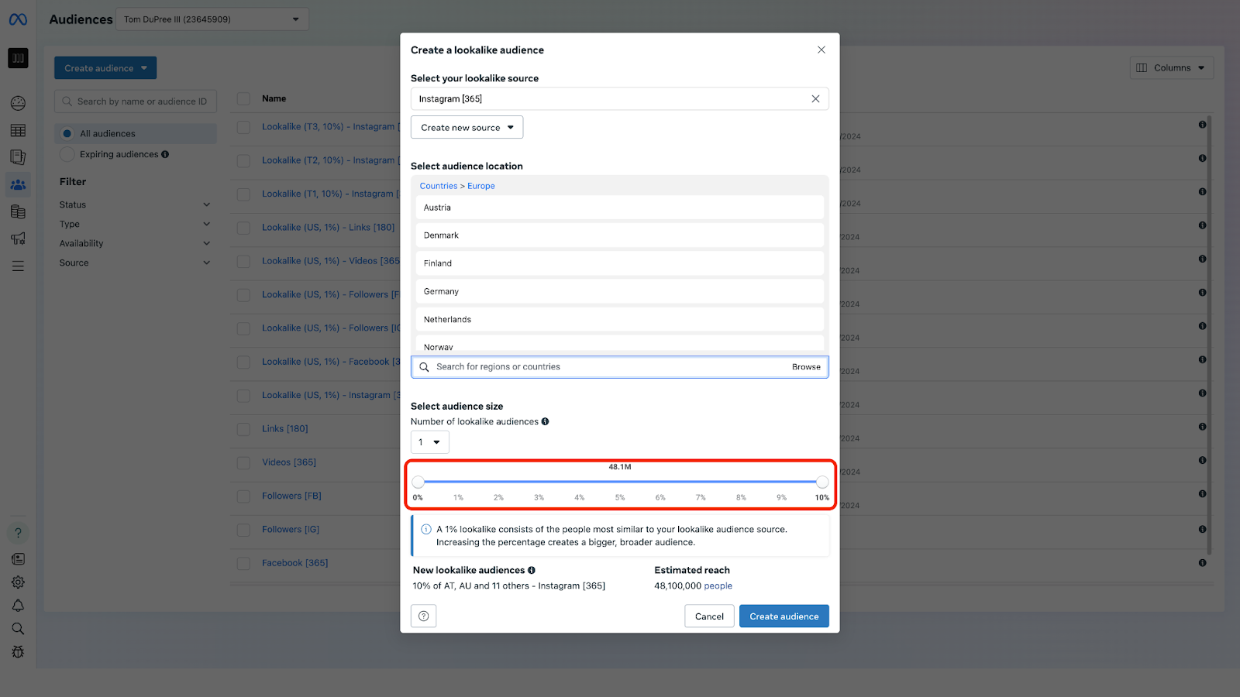Select Netherlands from the location list
Image resolution: width=1240 pixels, height=697 pixels.
[619, 319]
